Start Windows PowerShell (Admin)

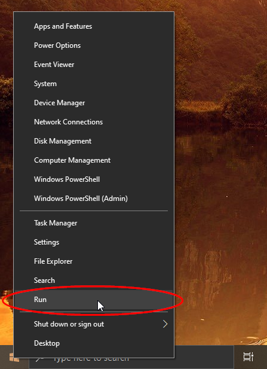pyautogui.click(x=94, y=199)
